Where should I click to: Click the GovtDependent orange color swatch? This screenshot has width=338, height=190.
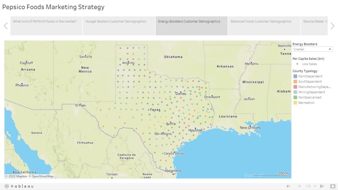click(295, 81)
